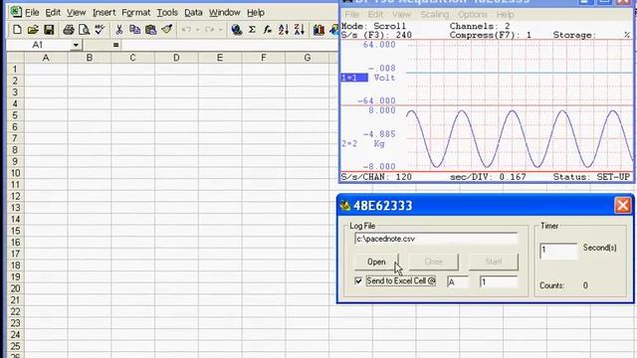This screenshot has width=637, height=358.
Task: Select row header 20 in spreadsheet
Action: 16,288
